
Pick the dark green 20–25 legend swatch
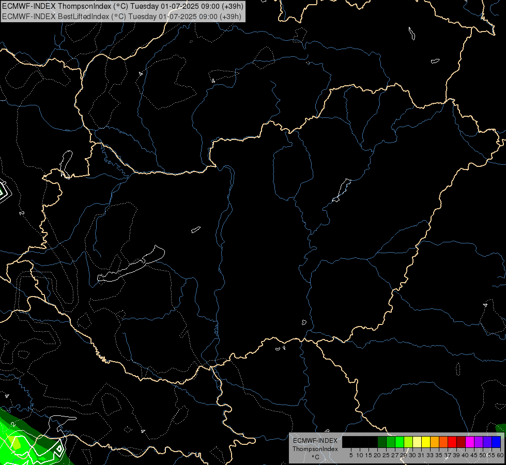click(382, 442)
